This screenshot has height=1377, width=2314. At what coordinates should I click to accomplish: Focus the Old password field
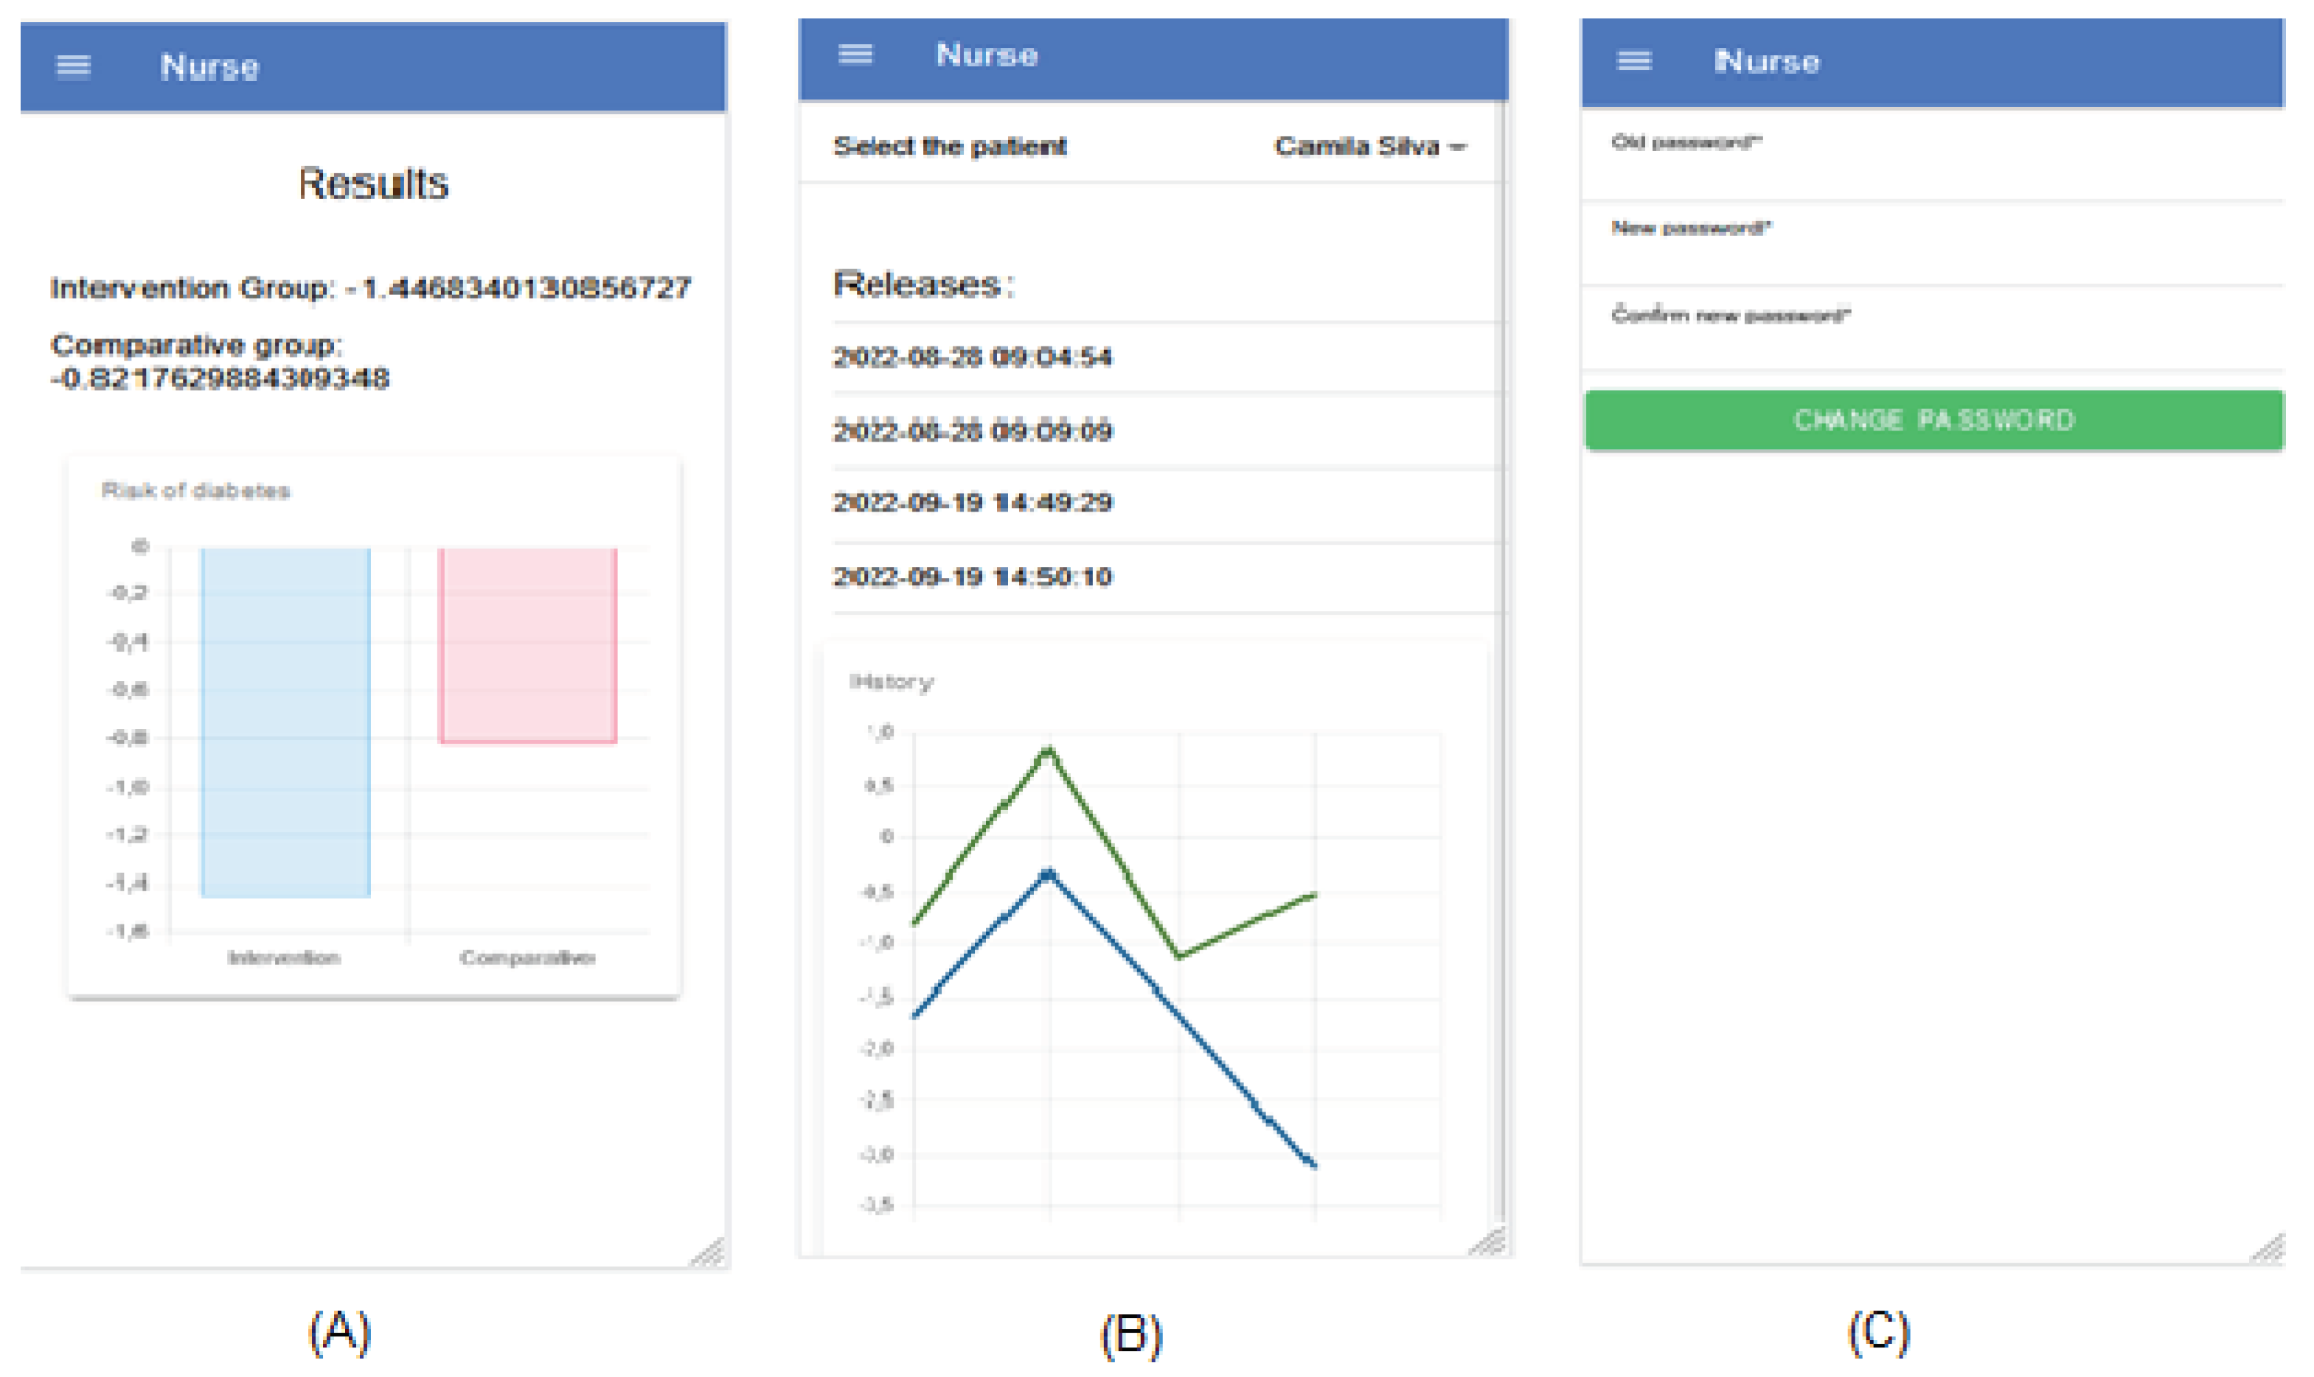tap(1931, 171)
